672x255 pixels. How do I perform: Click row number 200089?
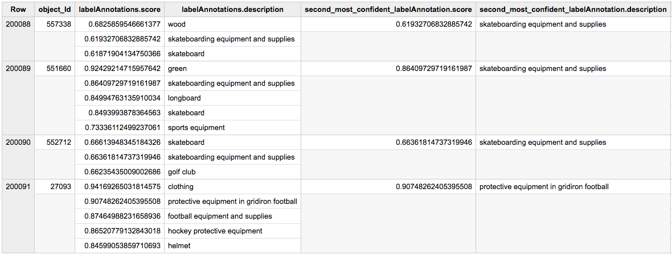coord(18,69)
